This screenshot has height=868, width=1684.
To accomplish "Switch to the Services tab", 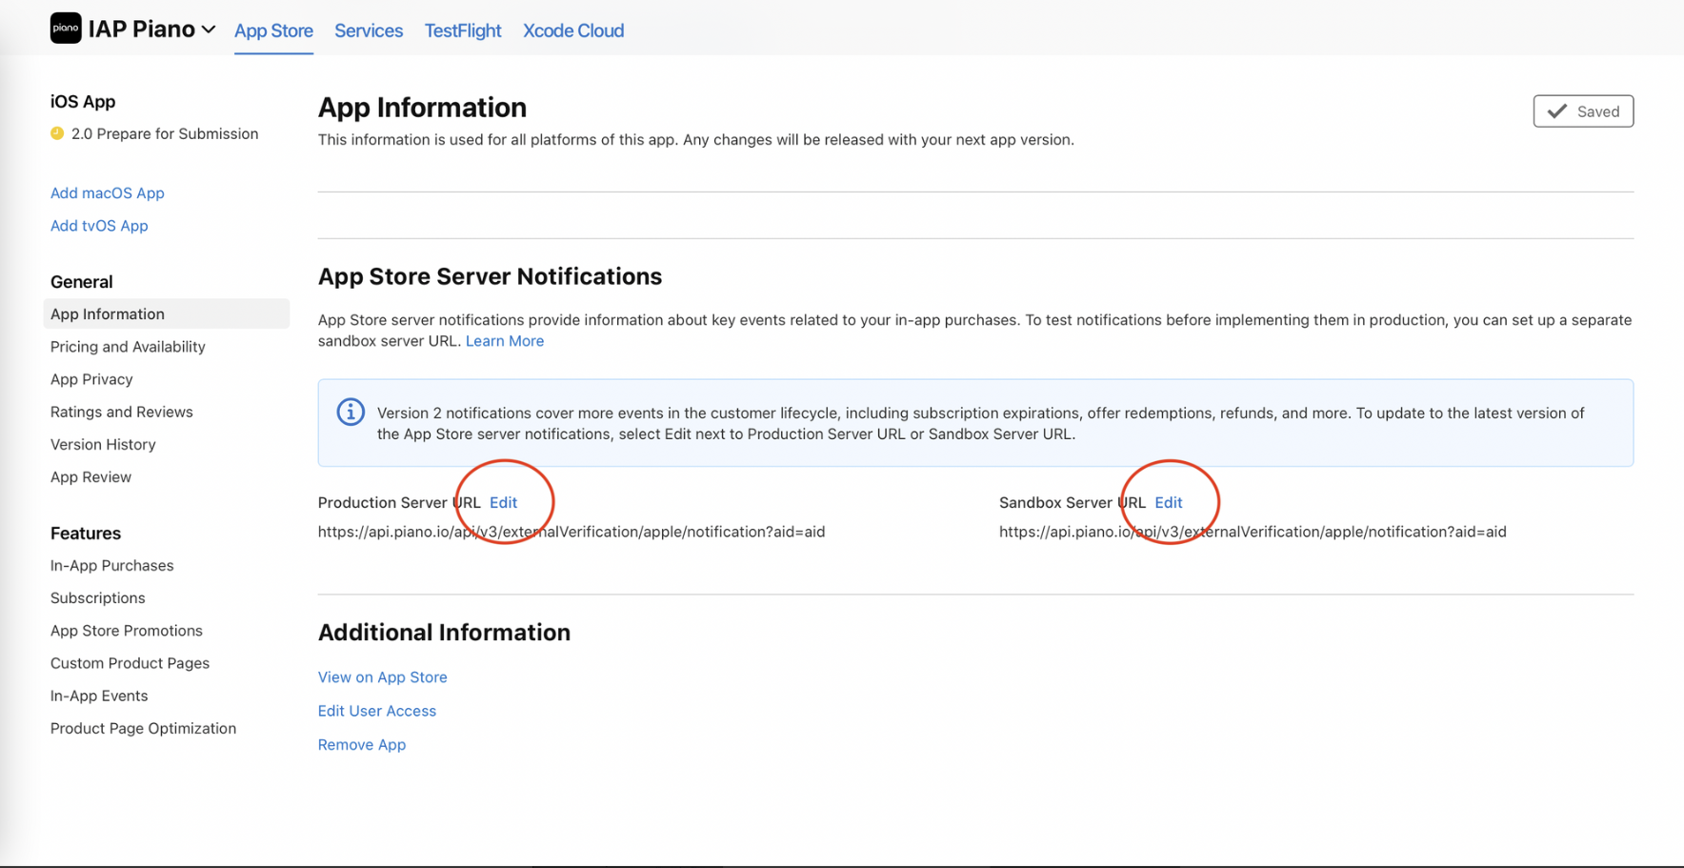I will coord(369,30).
